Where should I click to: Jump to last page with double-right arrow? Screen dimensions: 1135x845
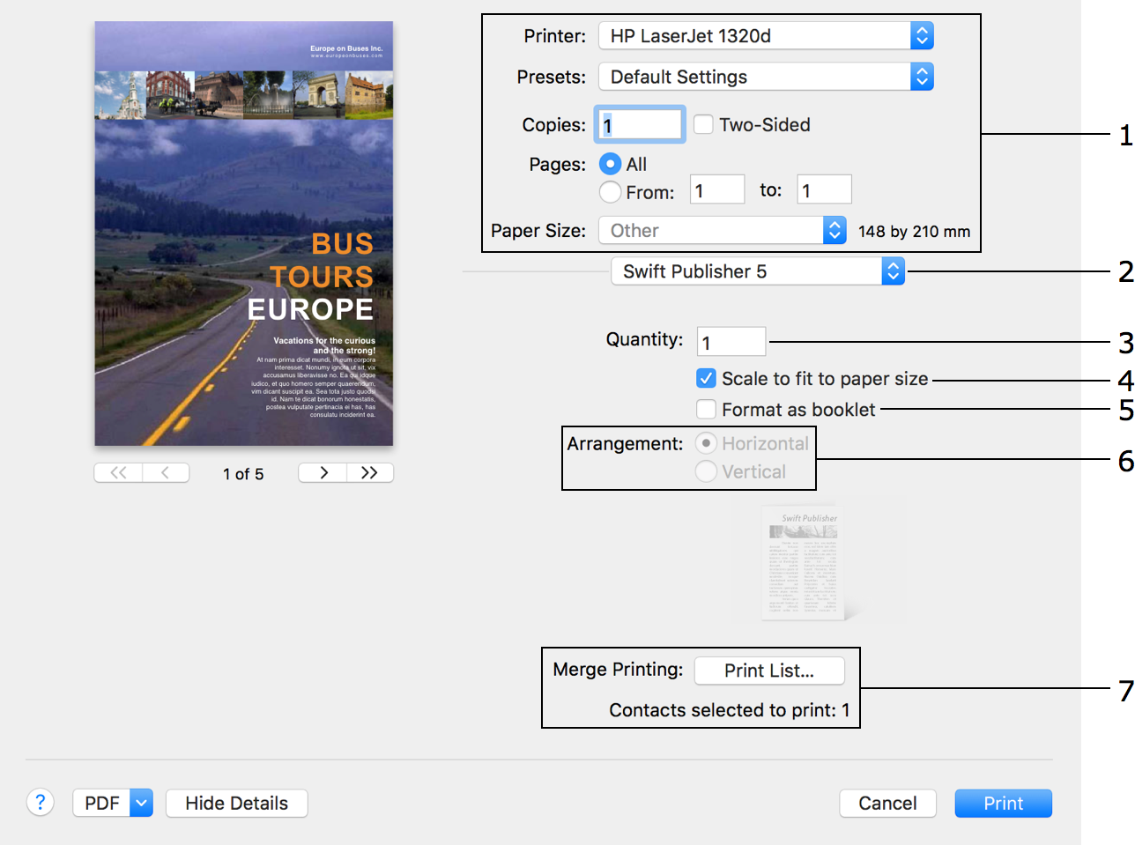(370, 473)
